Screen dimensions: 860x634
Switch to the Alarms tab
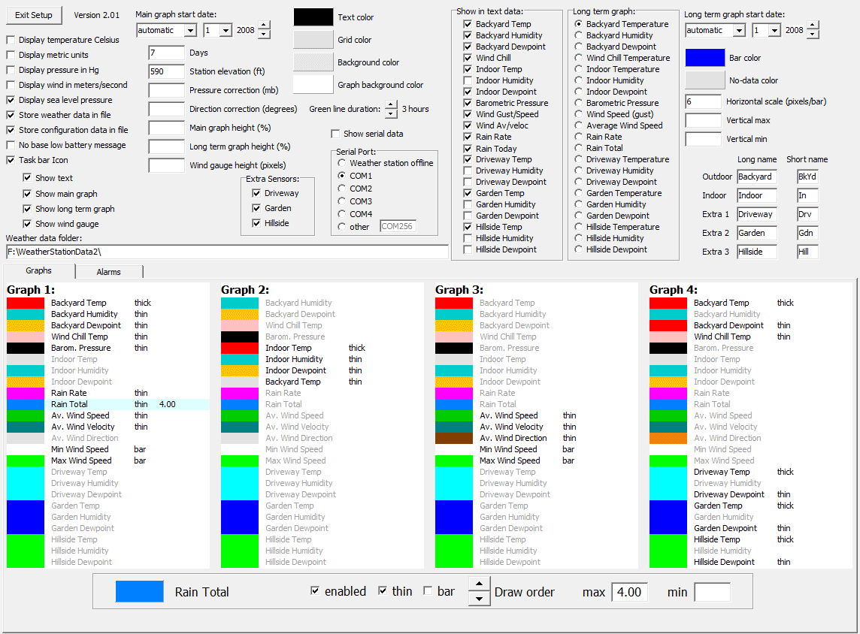pyautogui.click(x=108, y=272)
